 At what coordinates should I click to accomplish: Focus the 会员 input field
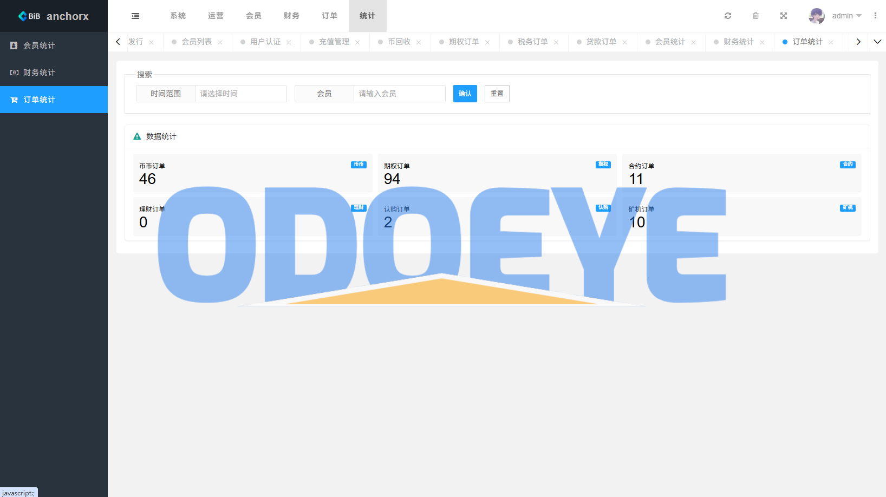pyautogui.click(x=399, y=94)
